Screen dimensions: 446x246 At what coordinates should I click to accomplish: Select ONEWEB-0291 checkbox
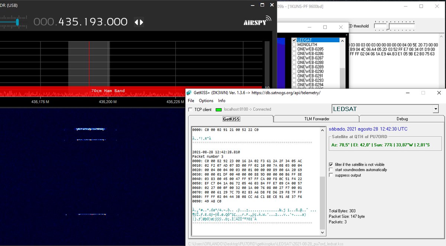[294, 76]
